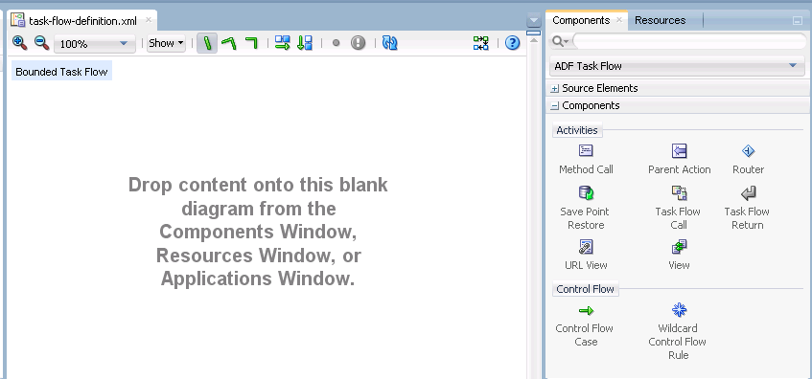The width and height of the screenshot is (812, 379).
Task: Click the Activities group header
Action: [x=577, y=130]
